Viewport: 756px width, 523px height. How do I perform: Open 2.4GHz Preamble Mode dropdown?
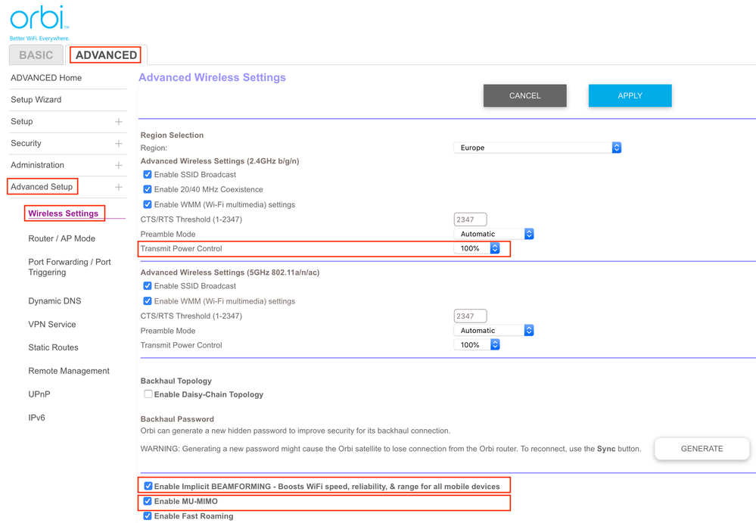[x=493, y=235]
